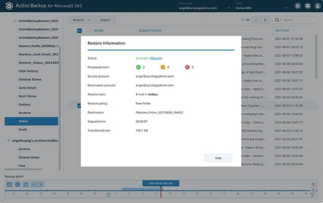Click the search magnifier icon

point(277,20)
